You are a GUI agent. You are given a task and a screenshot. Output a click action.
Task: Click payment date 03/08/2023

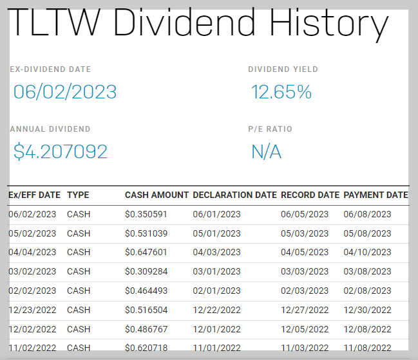coord(367,271)
